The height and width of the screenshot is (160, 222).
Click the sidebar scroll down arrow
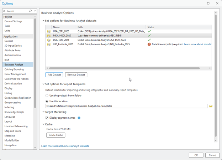click(x=35, y=148)
